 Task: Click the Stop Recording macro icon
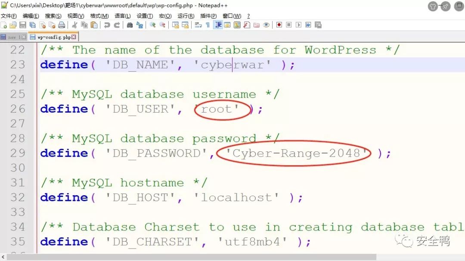pyautogui.click(x=289, y=25)
